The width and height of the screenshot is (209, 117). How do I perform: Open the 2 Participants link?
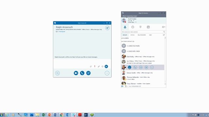[x=62, y=32]
